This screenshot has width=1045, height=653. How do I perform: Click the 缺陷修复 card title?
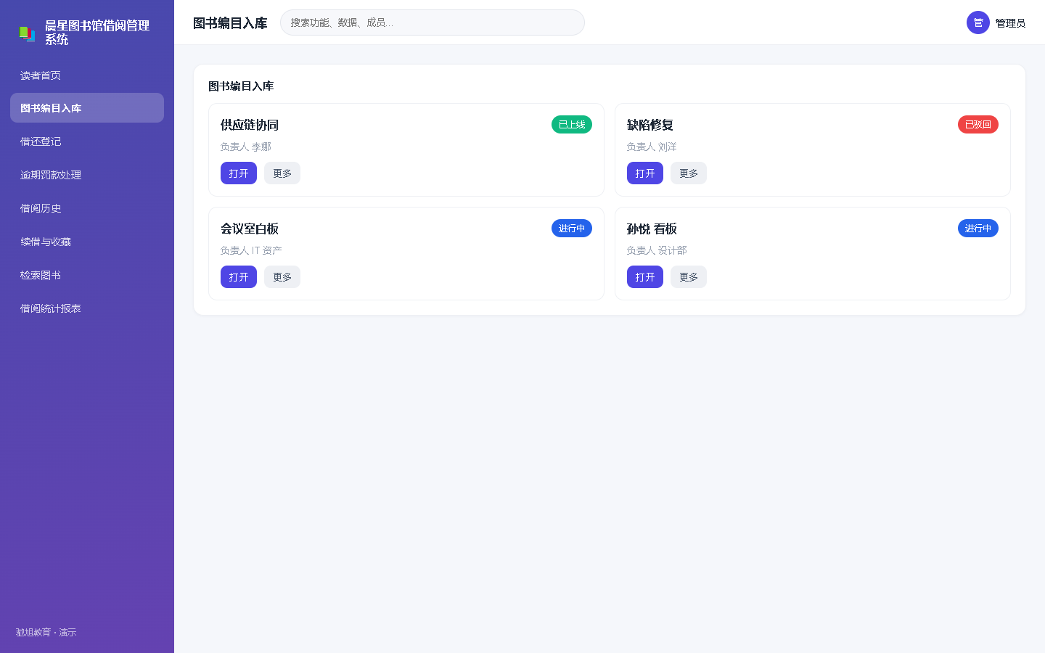[650, 125]
